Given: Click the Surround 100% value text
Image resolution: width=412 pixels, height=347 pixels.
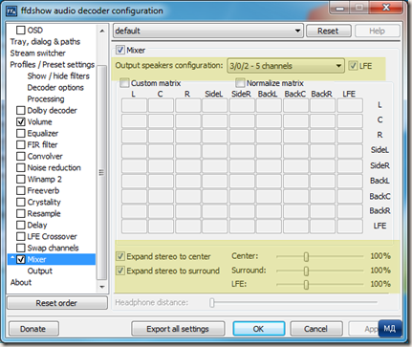Looking at the screenshot, I should click(380, 271).
